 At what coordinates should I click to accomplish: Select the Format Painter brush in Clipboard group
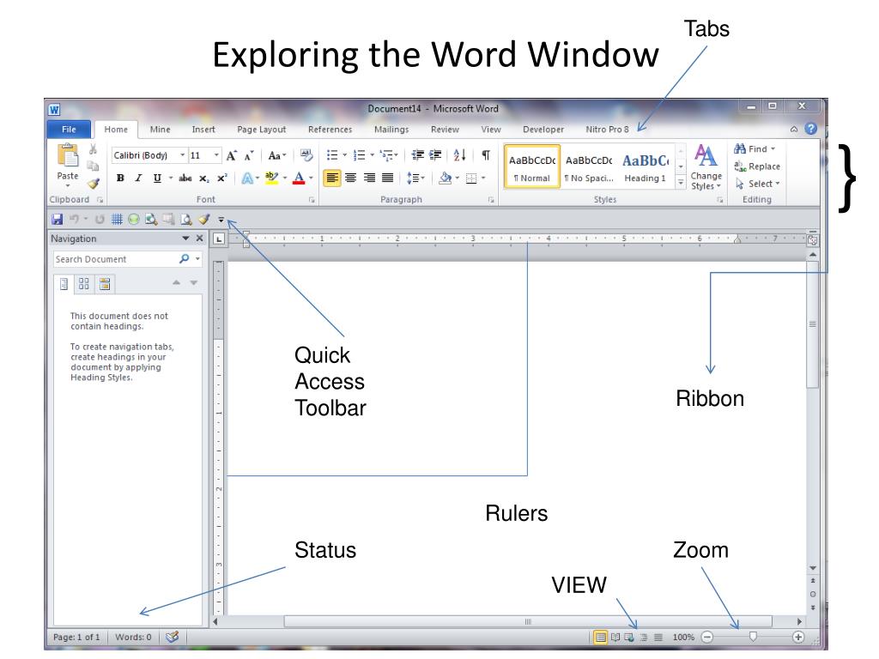pyautogui.click(x=93, y=184)
